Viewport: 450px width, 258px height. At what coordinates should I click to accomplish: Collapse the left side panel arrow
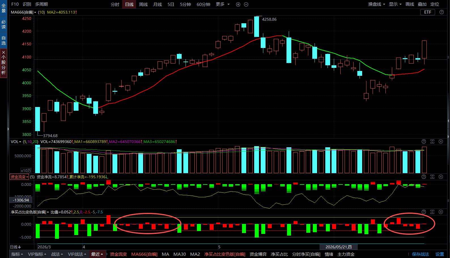tap(8, 129)
